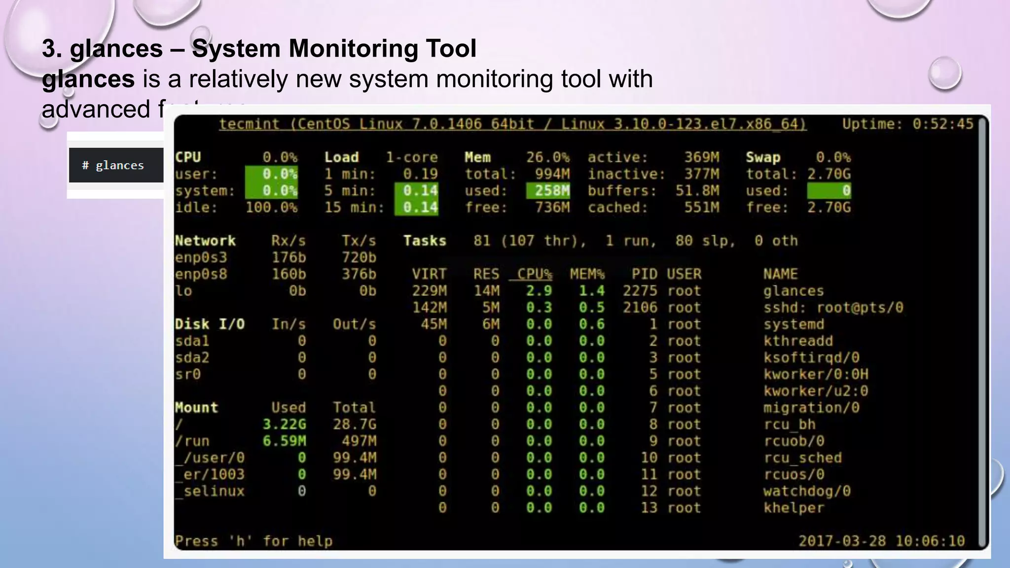The image size is (1010, 568).
Task: Click the Swap heading
Action: [763, 157]
